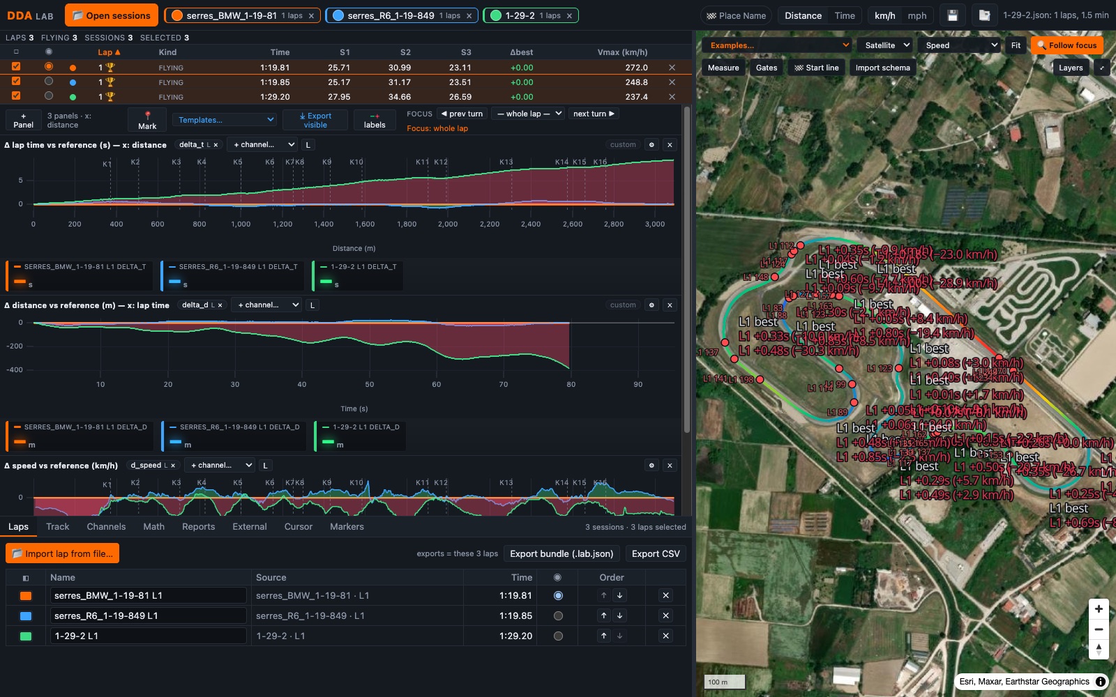The height and width of the screenshot is (697, 1116).
Task: Move serres_R6_1-19-849 L1 up in order
Action: (604, 615)
